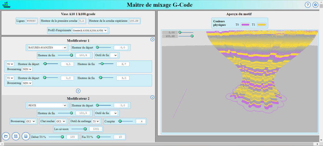Click the Fin T0 % field showing 10
Screen dimensions: 323x146
(120, 137)
